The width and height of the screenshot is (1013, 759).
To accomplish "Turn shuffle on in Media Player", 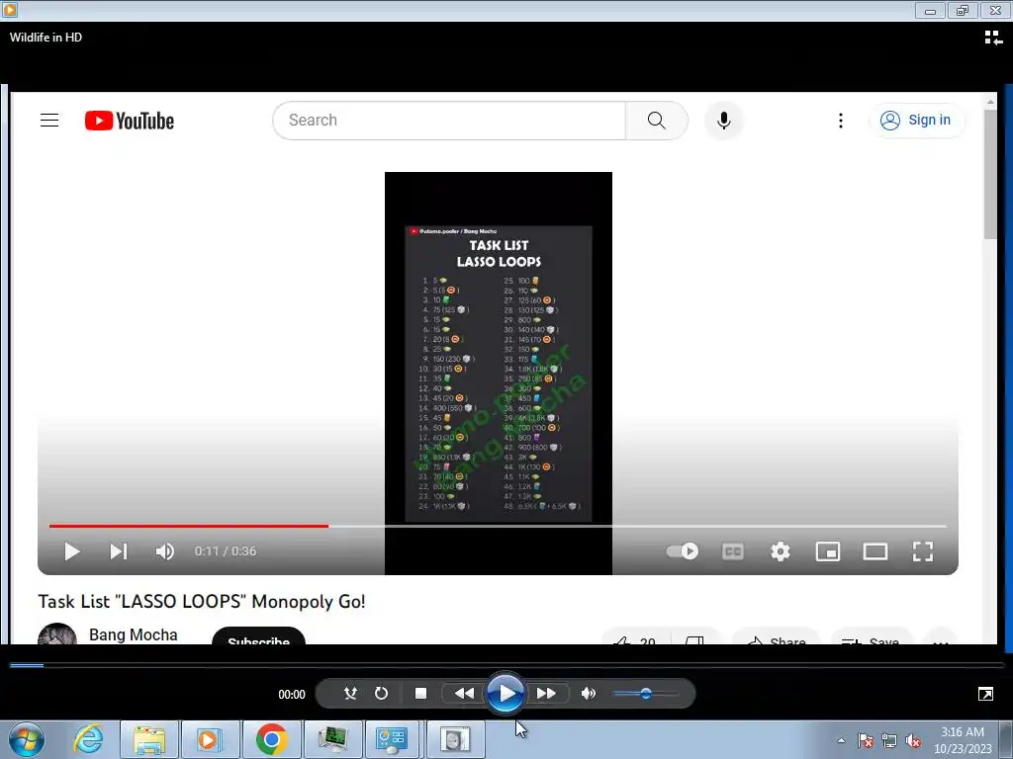I will [x=350, y=693].
